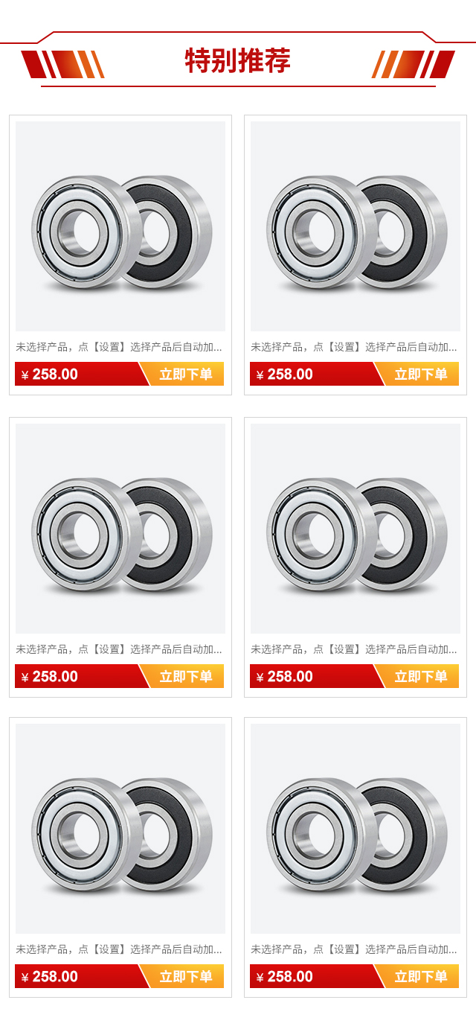Click 立即下单 on the sixth product card
The width and height of the screenshot is (476, 1032).
(x=421, y=976)
